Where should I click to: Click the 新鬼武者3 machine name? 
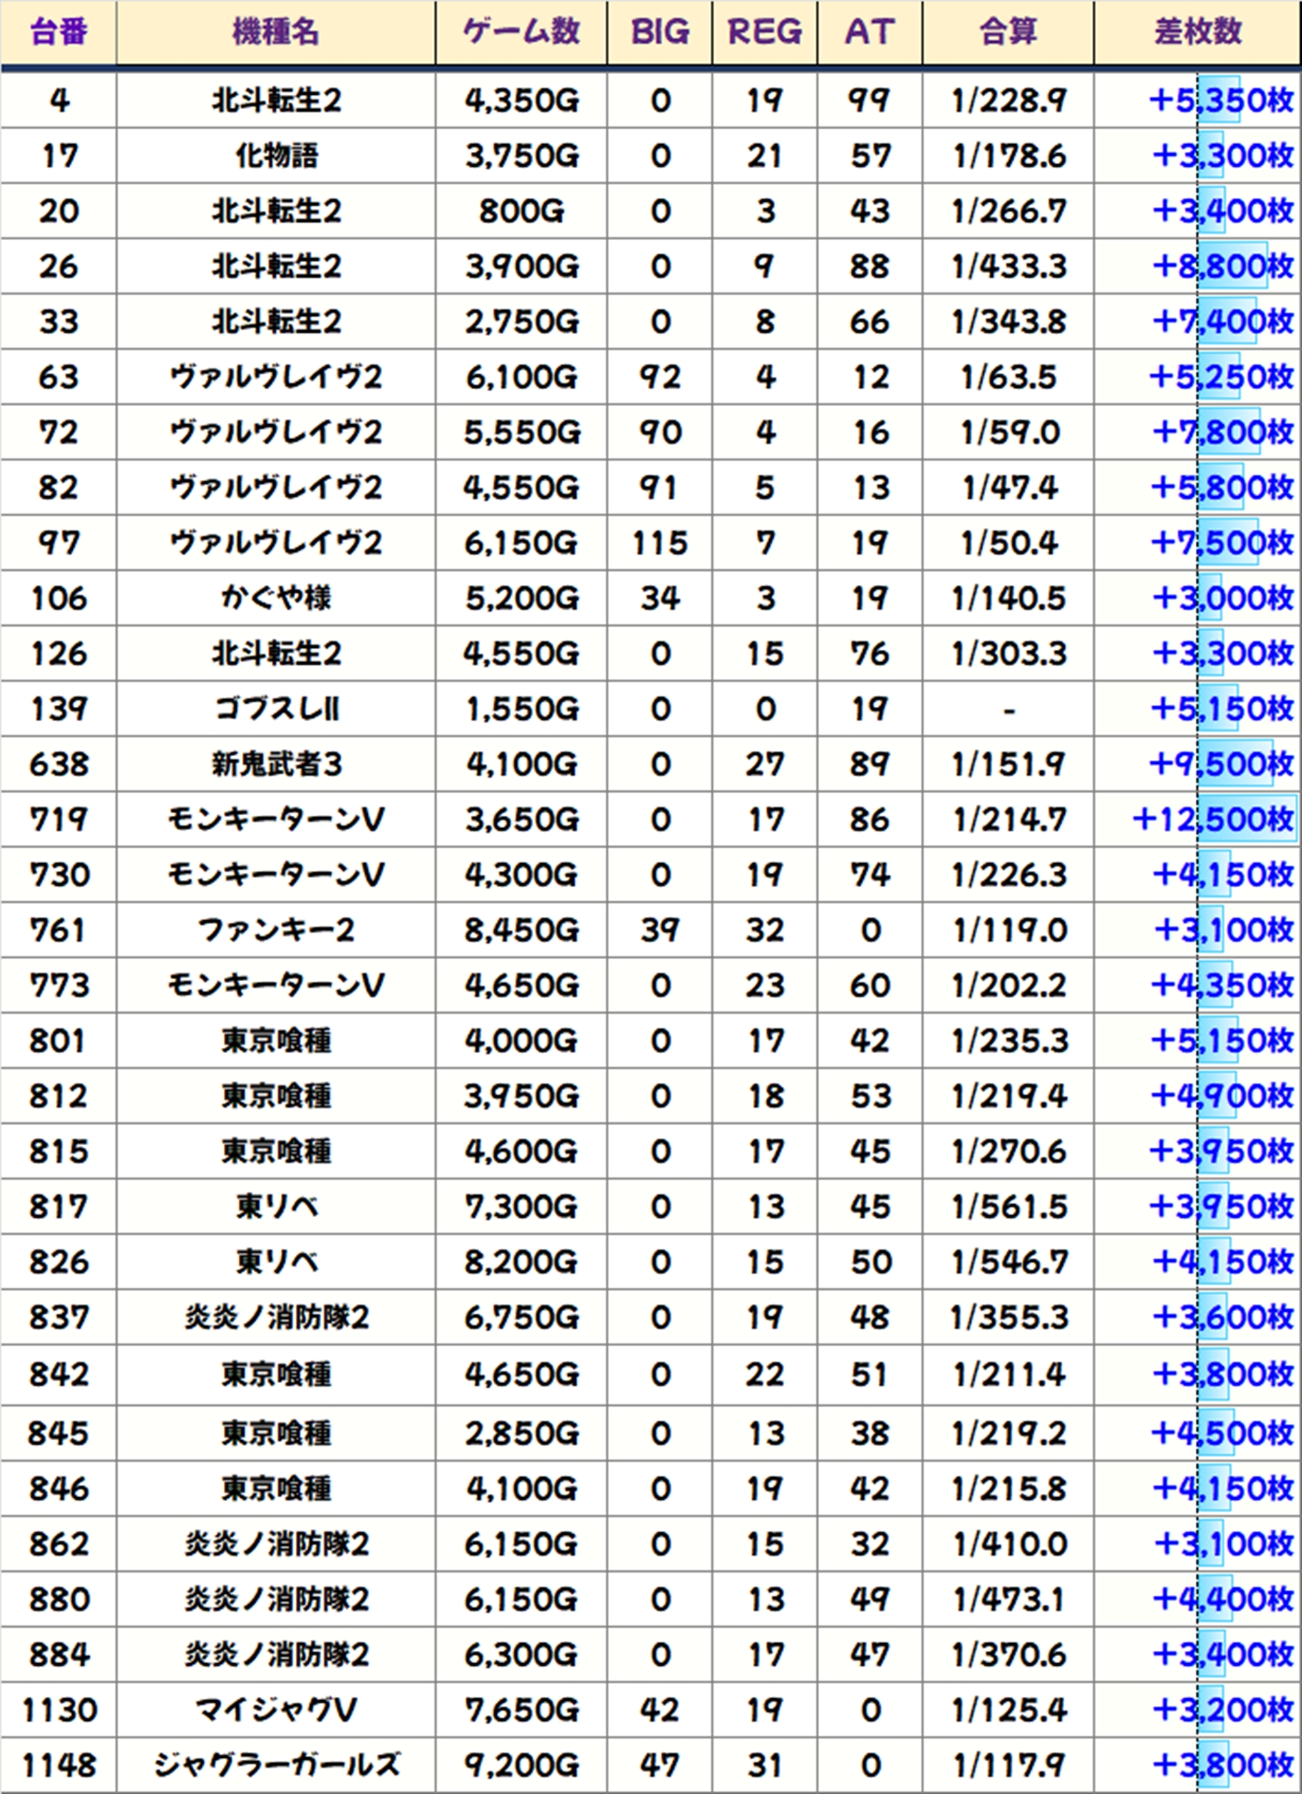[276, 764]
